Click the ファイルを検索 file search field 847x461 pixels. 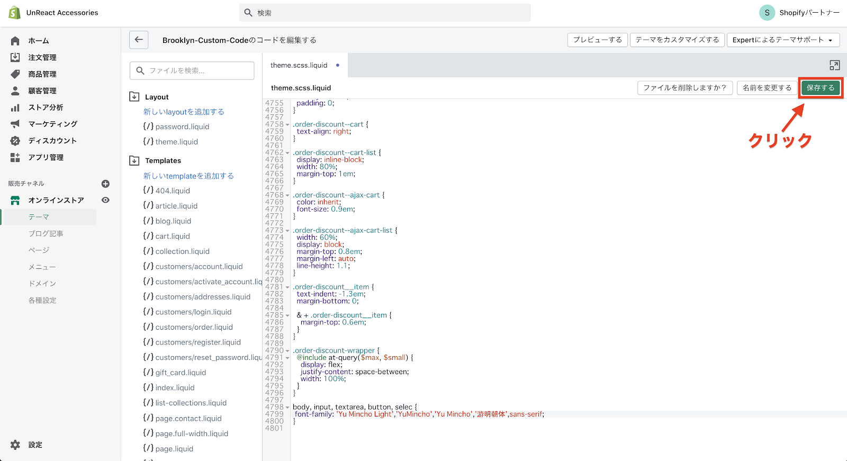tap(192, 70)
